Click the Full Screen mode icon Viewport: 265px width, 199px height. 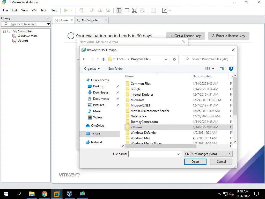pos(135,10)
